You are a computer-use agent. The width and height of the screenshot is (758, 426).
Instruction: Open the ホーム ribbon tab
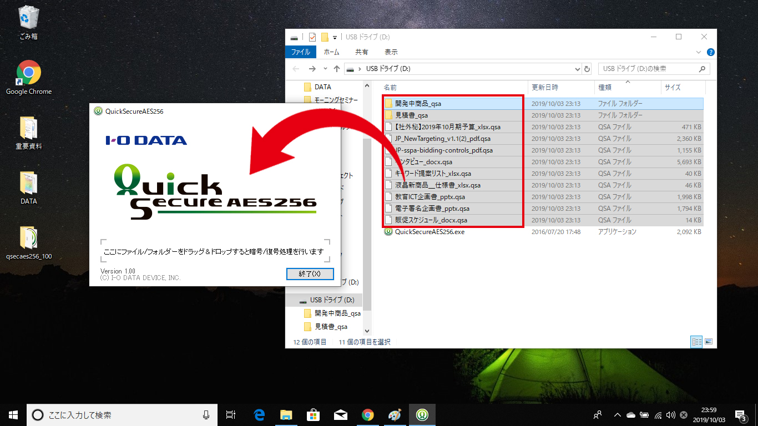331,52
